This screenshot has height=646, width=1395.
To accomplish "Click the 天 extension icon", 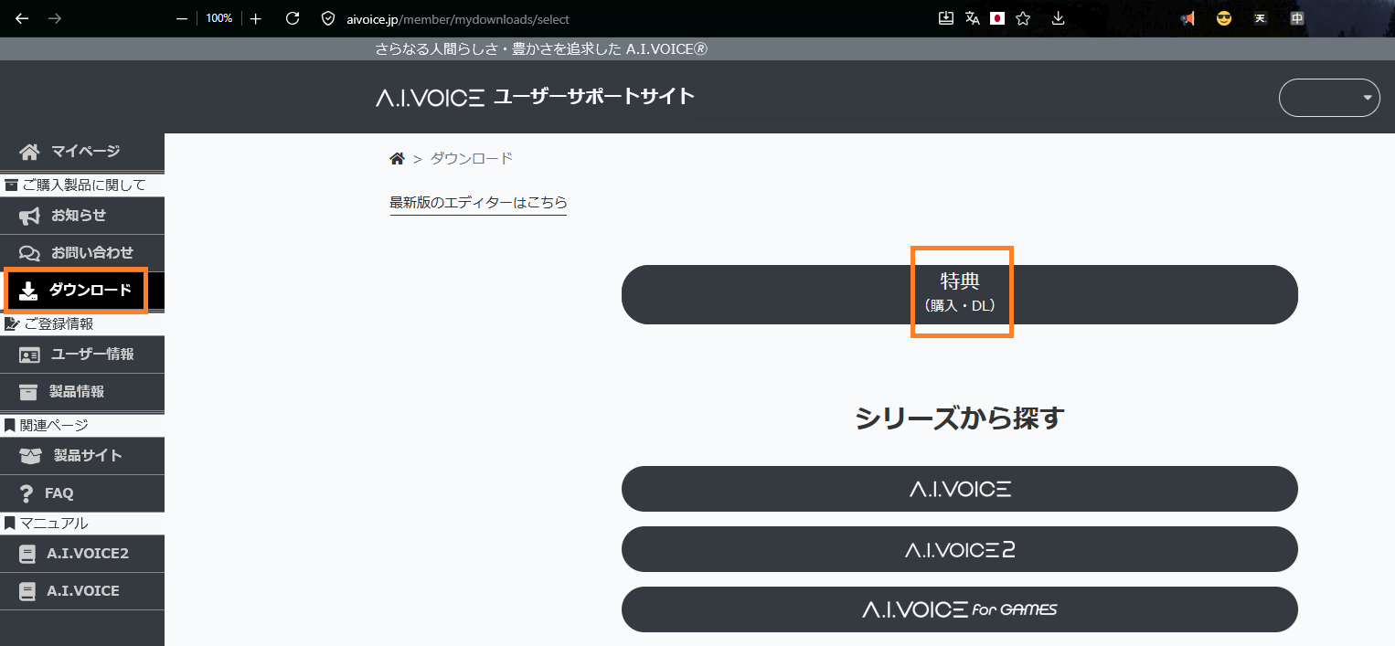I will pos(1261,18).
